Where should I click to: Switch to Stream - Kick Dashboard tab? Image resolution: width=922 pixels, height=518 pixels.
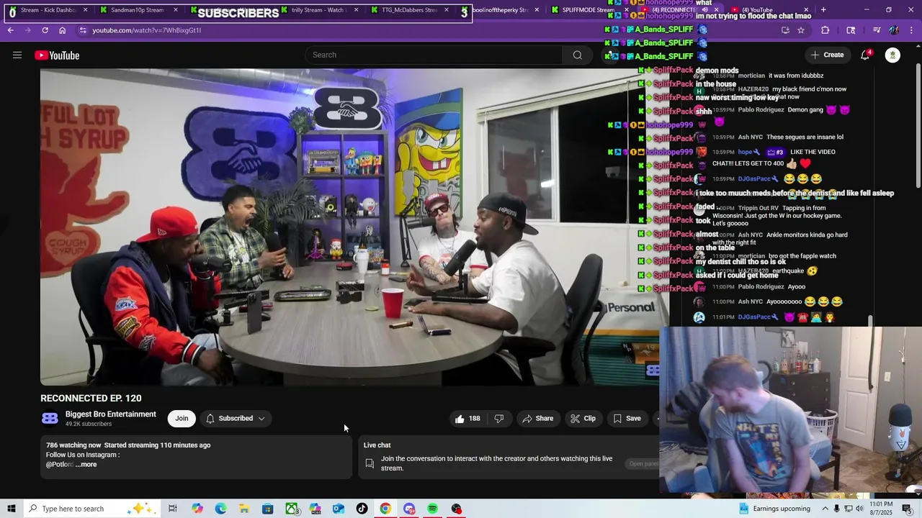click(x=48, y=10)
